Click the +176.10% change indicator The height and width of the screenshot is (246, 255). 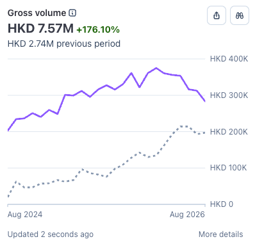98,29
